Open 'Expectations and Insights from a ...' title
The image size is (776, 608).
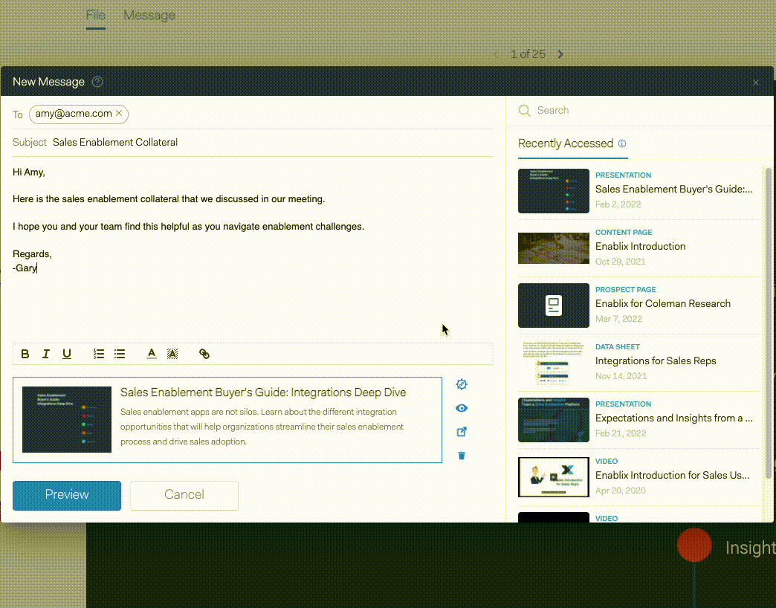click(673, 418)
